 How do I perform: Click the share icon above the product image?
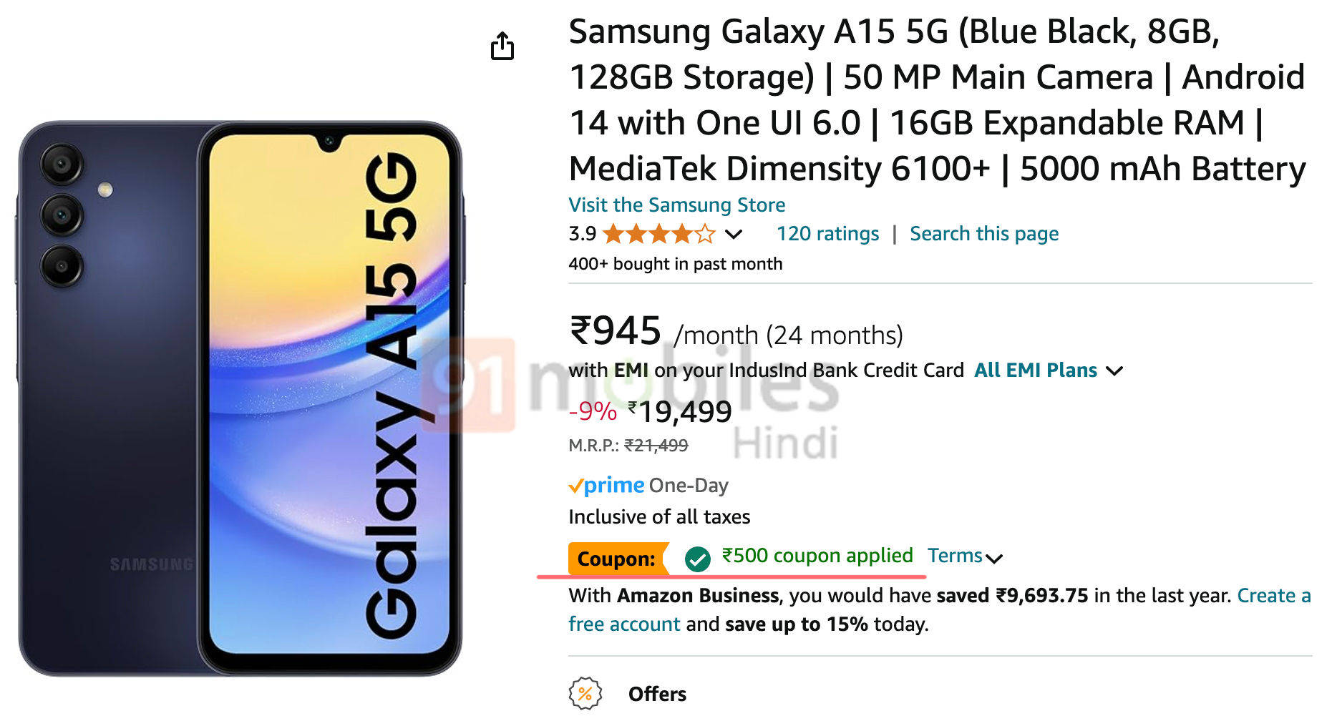[502, 46]
